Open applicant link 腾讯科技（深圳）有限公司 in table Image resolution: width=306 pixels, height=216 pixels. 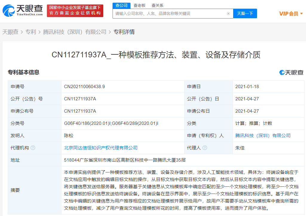(x=263, y=136)
